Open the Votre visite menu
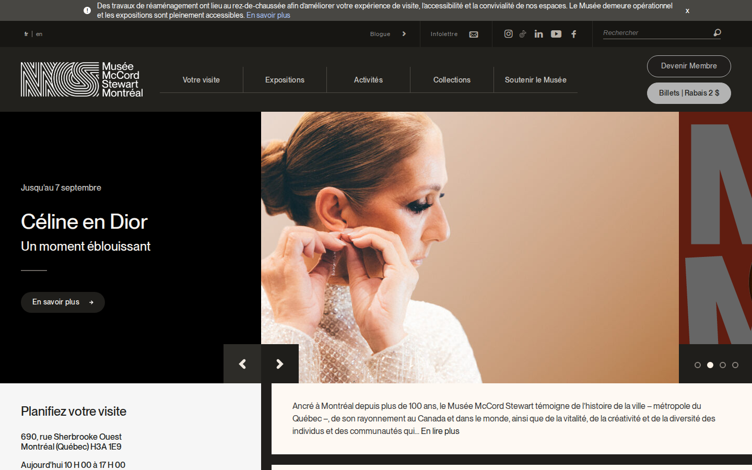This screenshot has width=752, height=470. point(201,80)
